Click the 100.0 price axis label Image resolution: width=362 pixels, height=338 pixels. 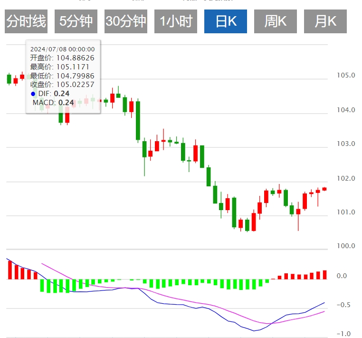(x=346, y=246)
